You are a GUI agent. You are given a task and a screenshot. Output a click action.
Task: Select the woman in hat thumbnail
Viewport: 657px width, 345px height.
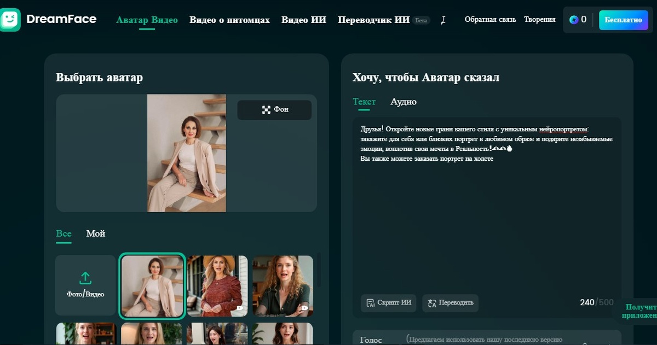tap(217, 286)
